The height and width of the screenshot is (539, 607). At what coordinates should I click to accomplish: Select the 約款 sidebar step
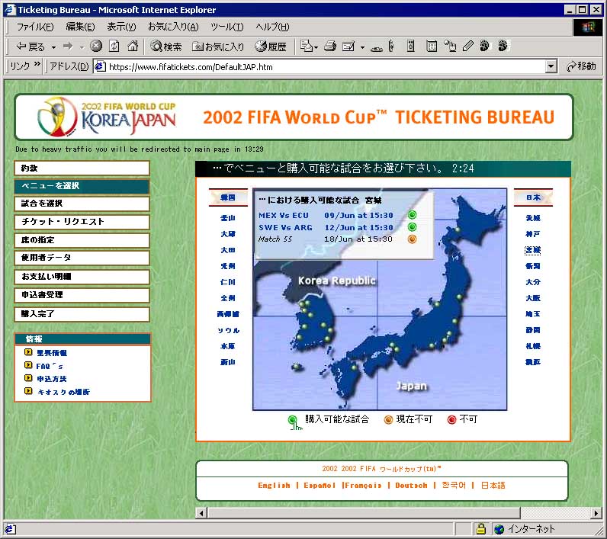[x=82, y=168]
